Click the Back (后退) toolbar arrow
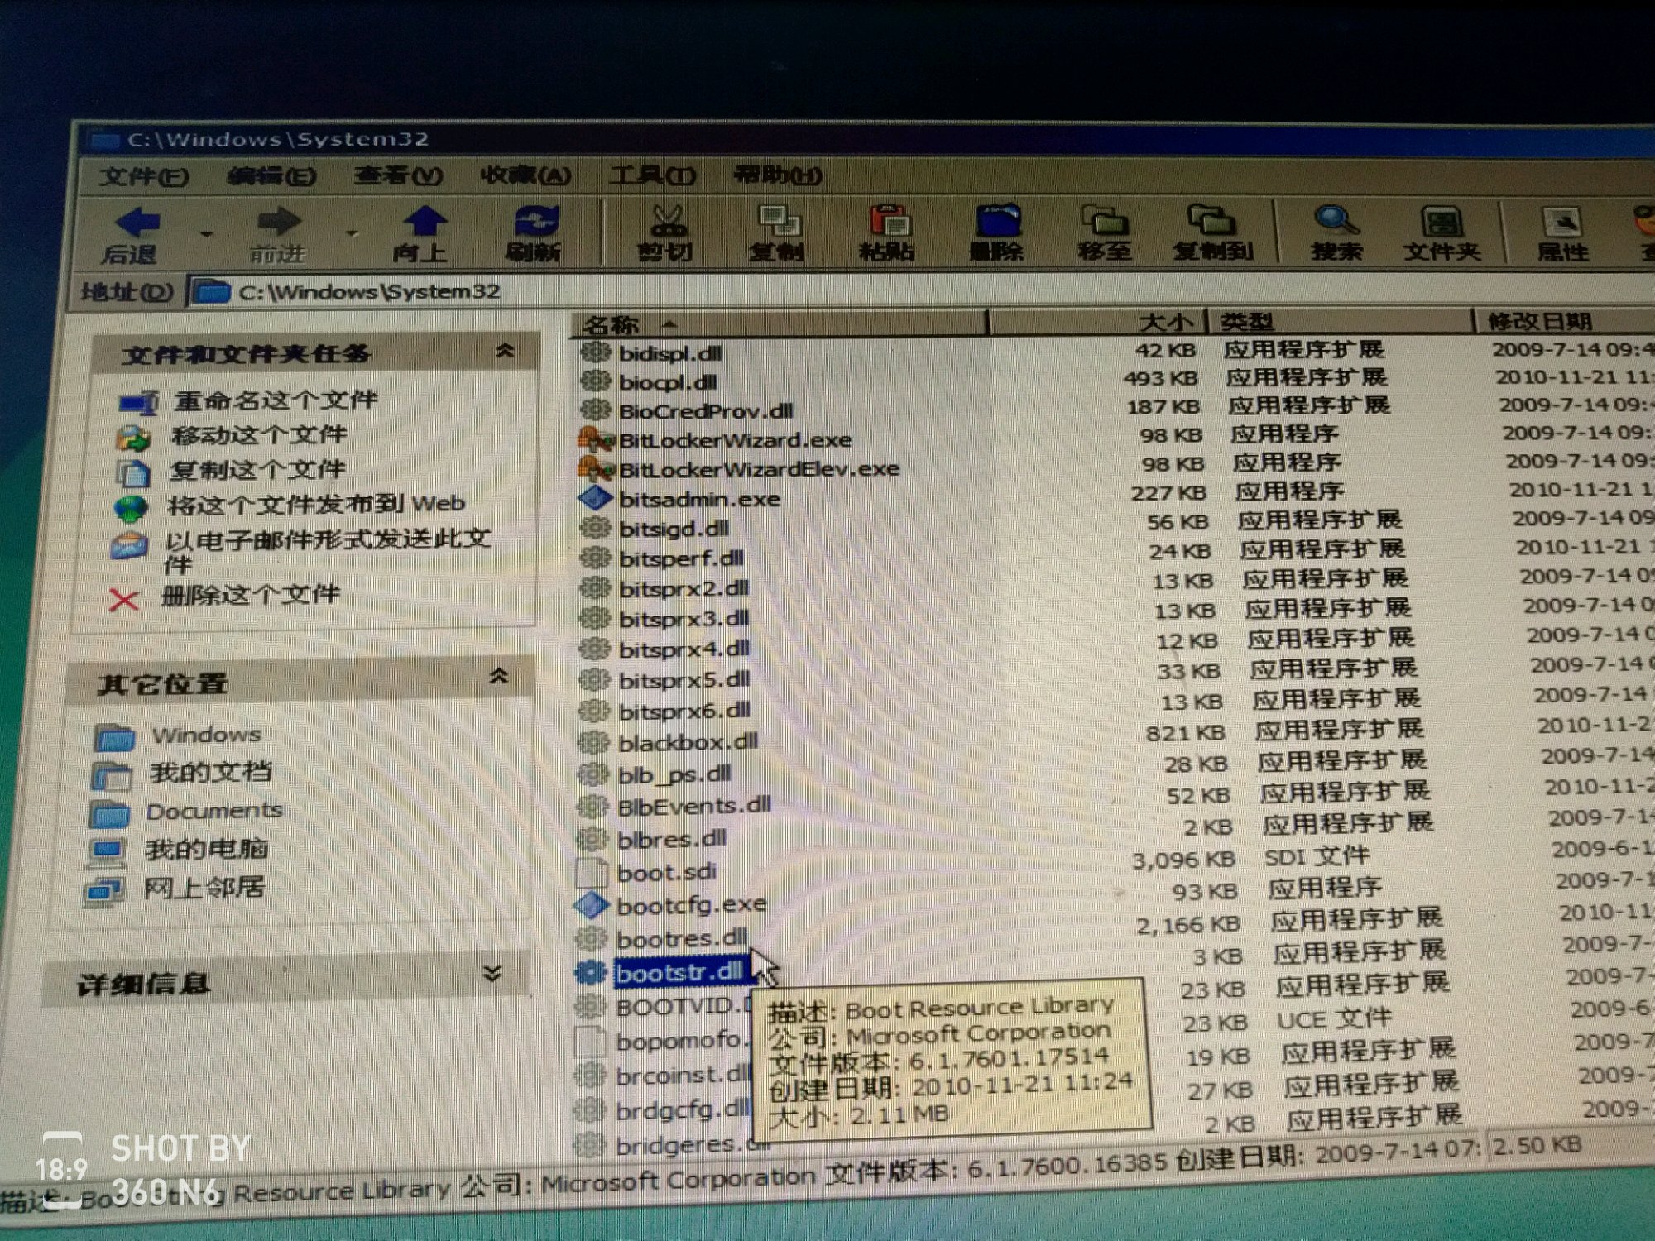Screen dimensions: 1655x1241 tap(137, 223)
